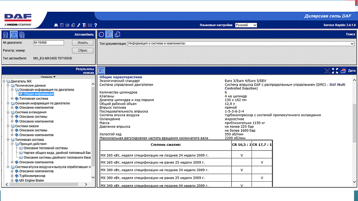Collapse the Двигатель MX root node
The image size is (358, 201).
[x=4, y=81]
